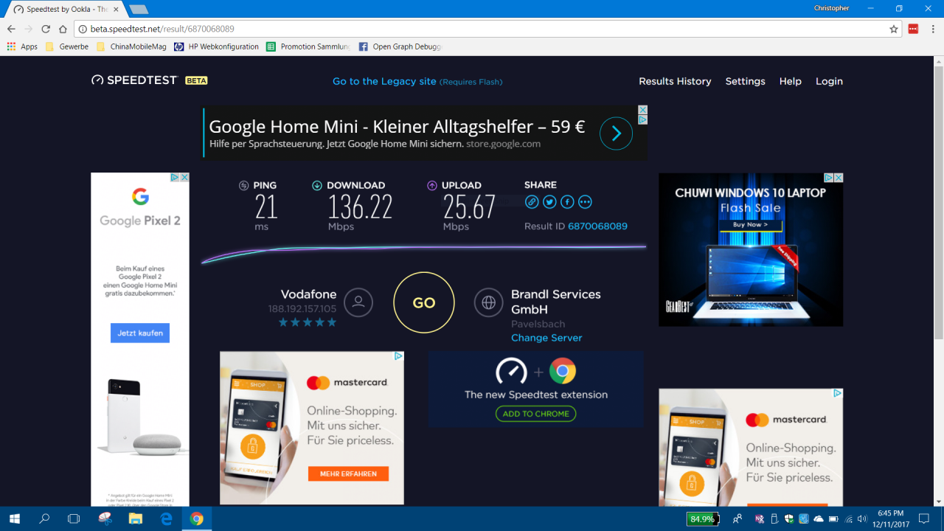Click the Google Home Mini ad arrow
The height and width of the screenshot is (531, 944).
coord(616,133)
